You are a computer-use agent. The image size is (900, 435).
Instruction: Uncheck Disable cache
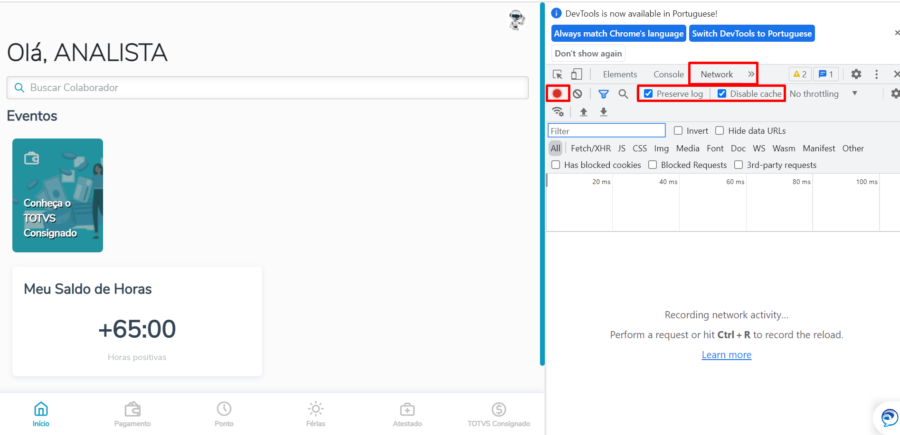(x=722, y=93)
